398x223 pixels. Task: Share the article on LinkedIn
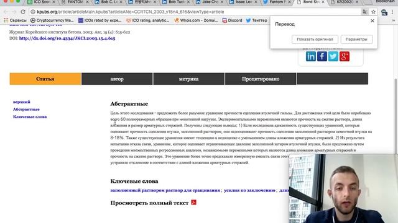(x=311, y=56)
